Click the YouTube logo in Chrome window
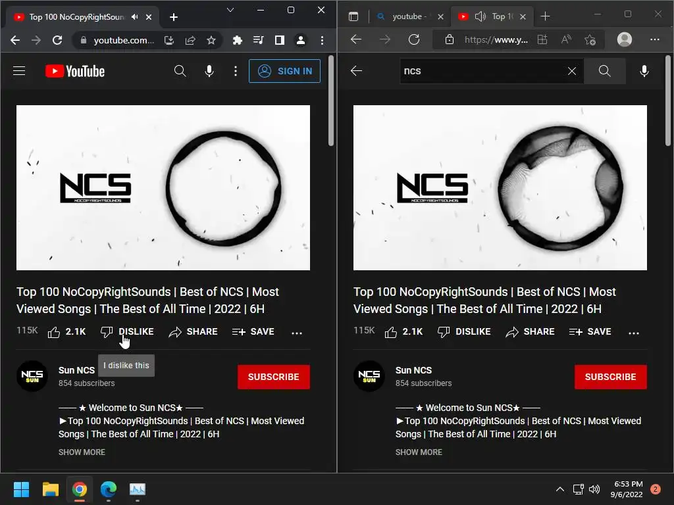Viewport: 674px width, 505px height. tap(75, 71)
